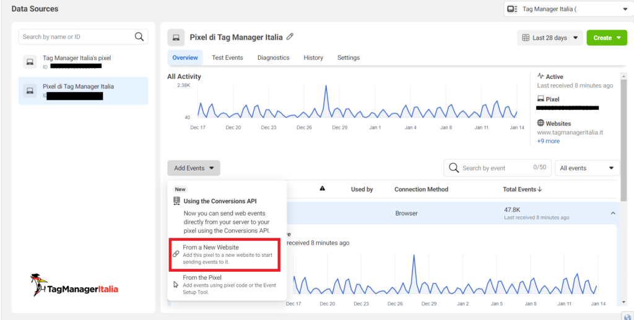Image resolution: width=634 pixels, height=320 pixels.
Task: Click the vertical scrollbar on right
Action: click(624, 139)
